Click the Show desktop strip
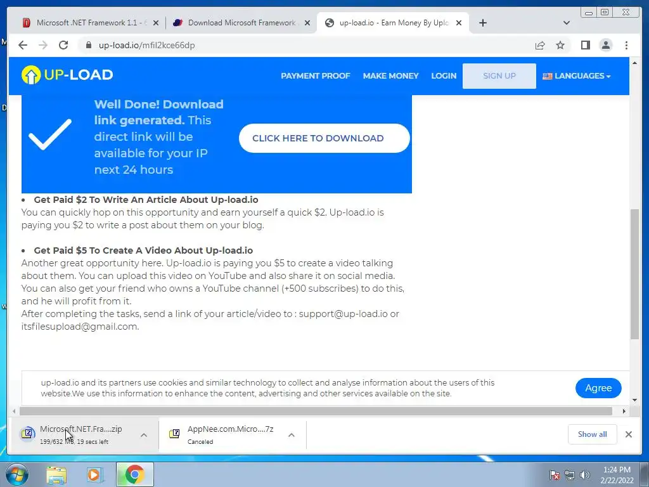This screenshot has height=487, width=649. coord(645,474)
